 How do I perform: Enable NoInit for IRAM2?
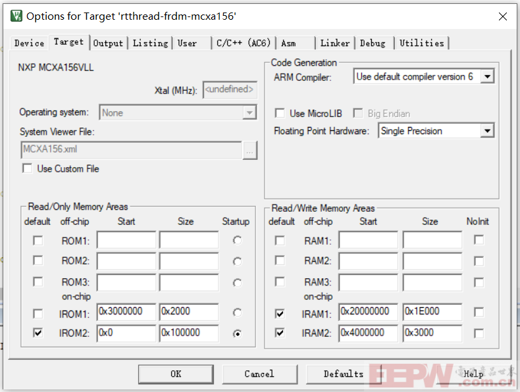click(479, 333)
